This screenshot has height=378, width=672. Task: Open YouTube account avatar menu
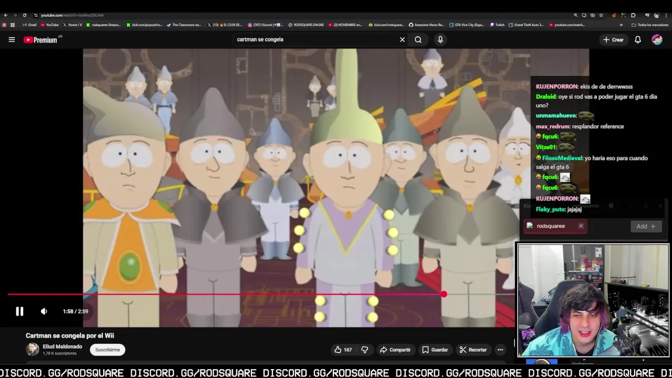click(657, 40)
